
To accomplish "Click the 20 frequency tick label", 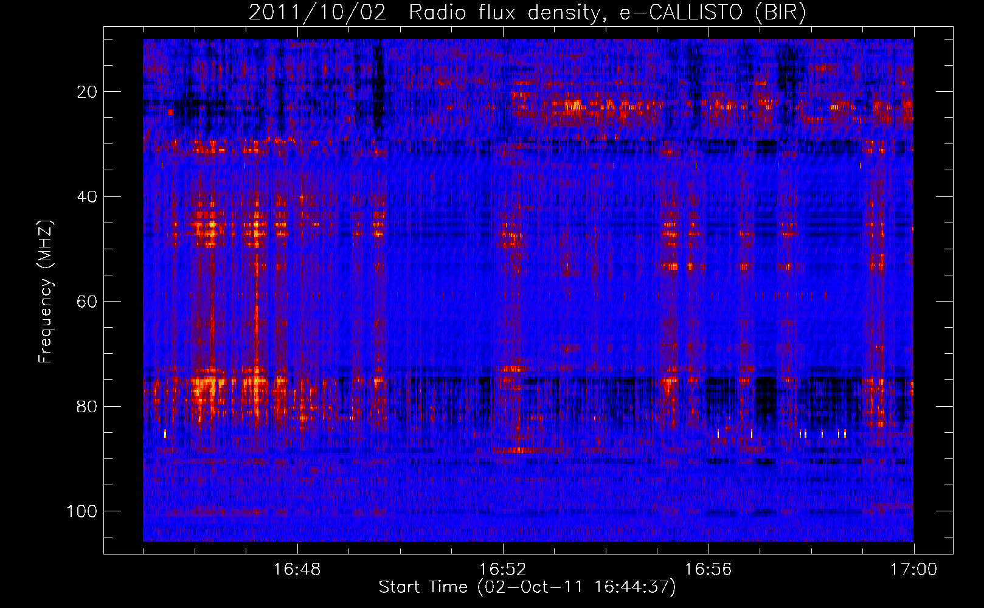I will 88,92.
